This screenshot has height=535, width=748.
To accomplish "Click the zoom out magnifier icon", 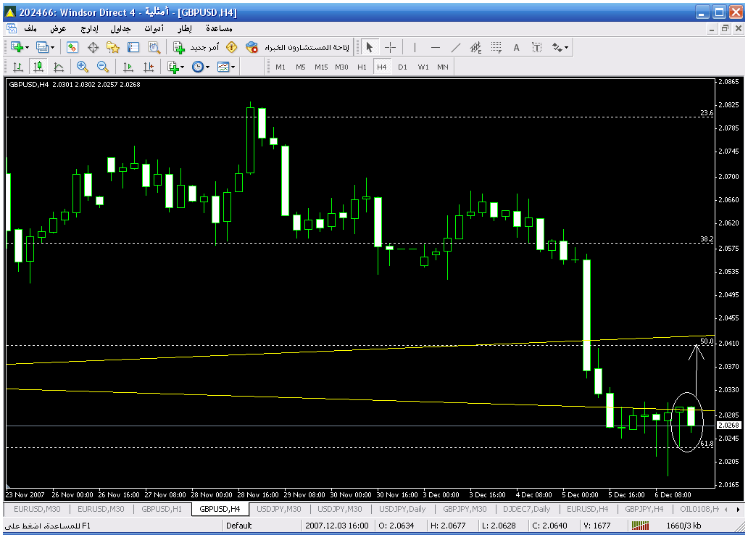I will (x=103, y=67).
